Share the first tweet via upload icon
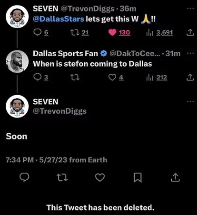 (190, 32)
